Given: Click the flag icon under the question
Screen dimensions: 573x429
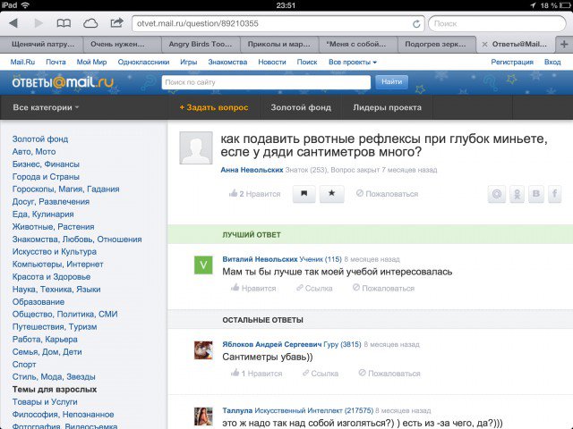Looking at the screenshot, I should coord(304,193).
